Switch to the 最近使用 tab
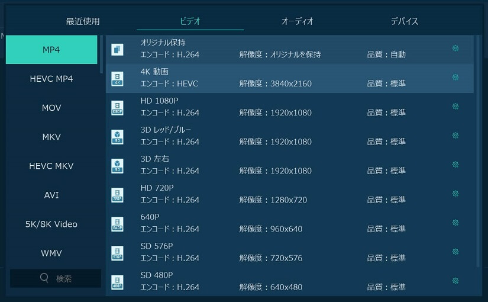The image size is (488, 302). (83, 21)
